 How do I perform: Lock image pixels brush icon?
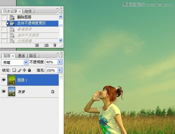[19, 70]
